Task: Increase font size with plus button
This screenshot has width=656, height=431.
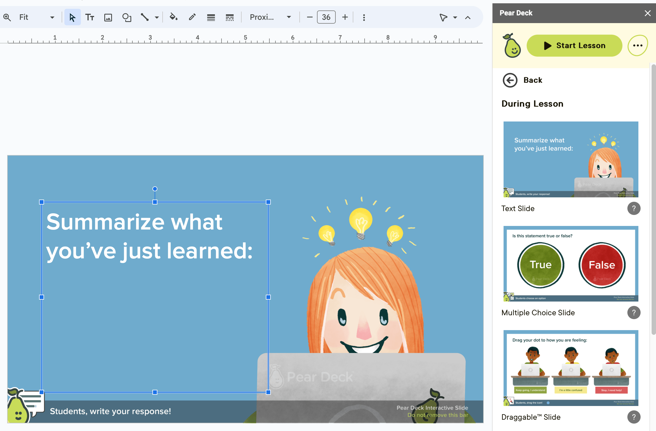Action: pyautogui.click(x=345, y=17)
